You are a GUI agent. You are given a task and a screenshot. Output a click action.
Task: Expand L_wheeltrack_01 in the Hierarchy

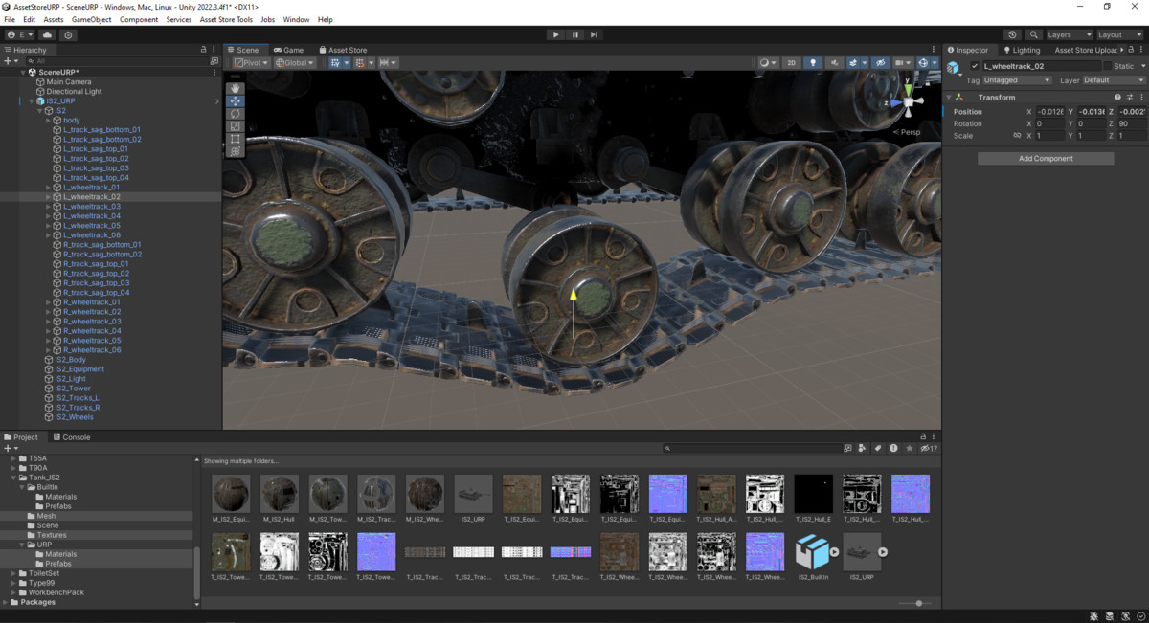pos(49,188)
